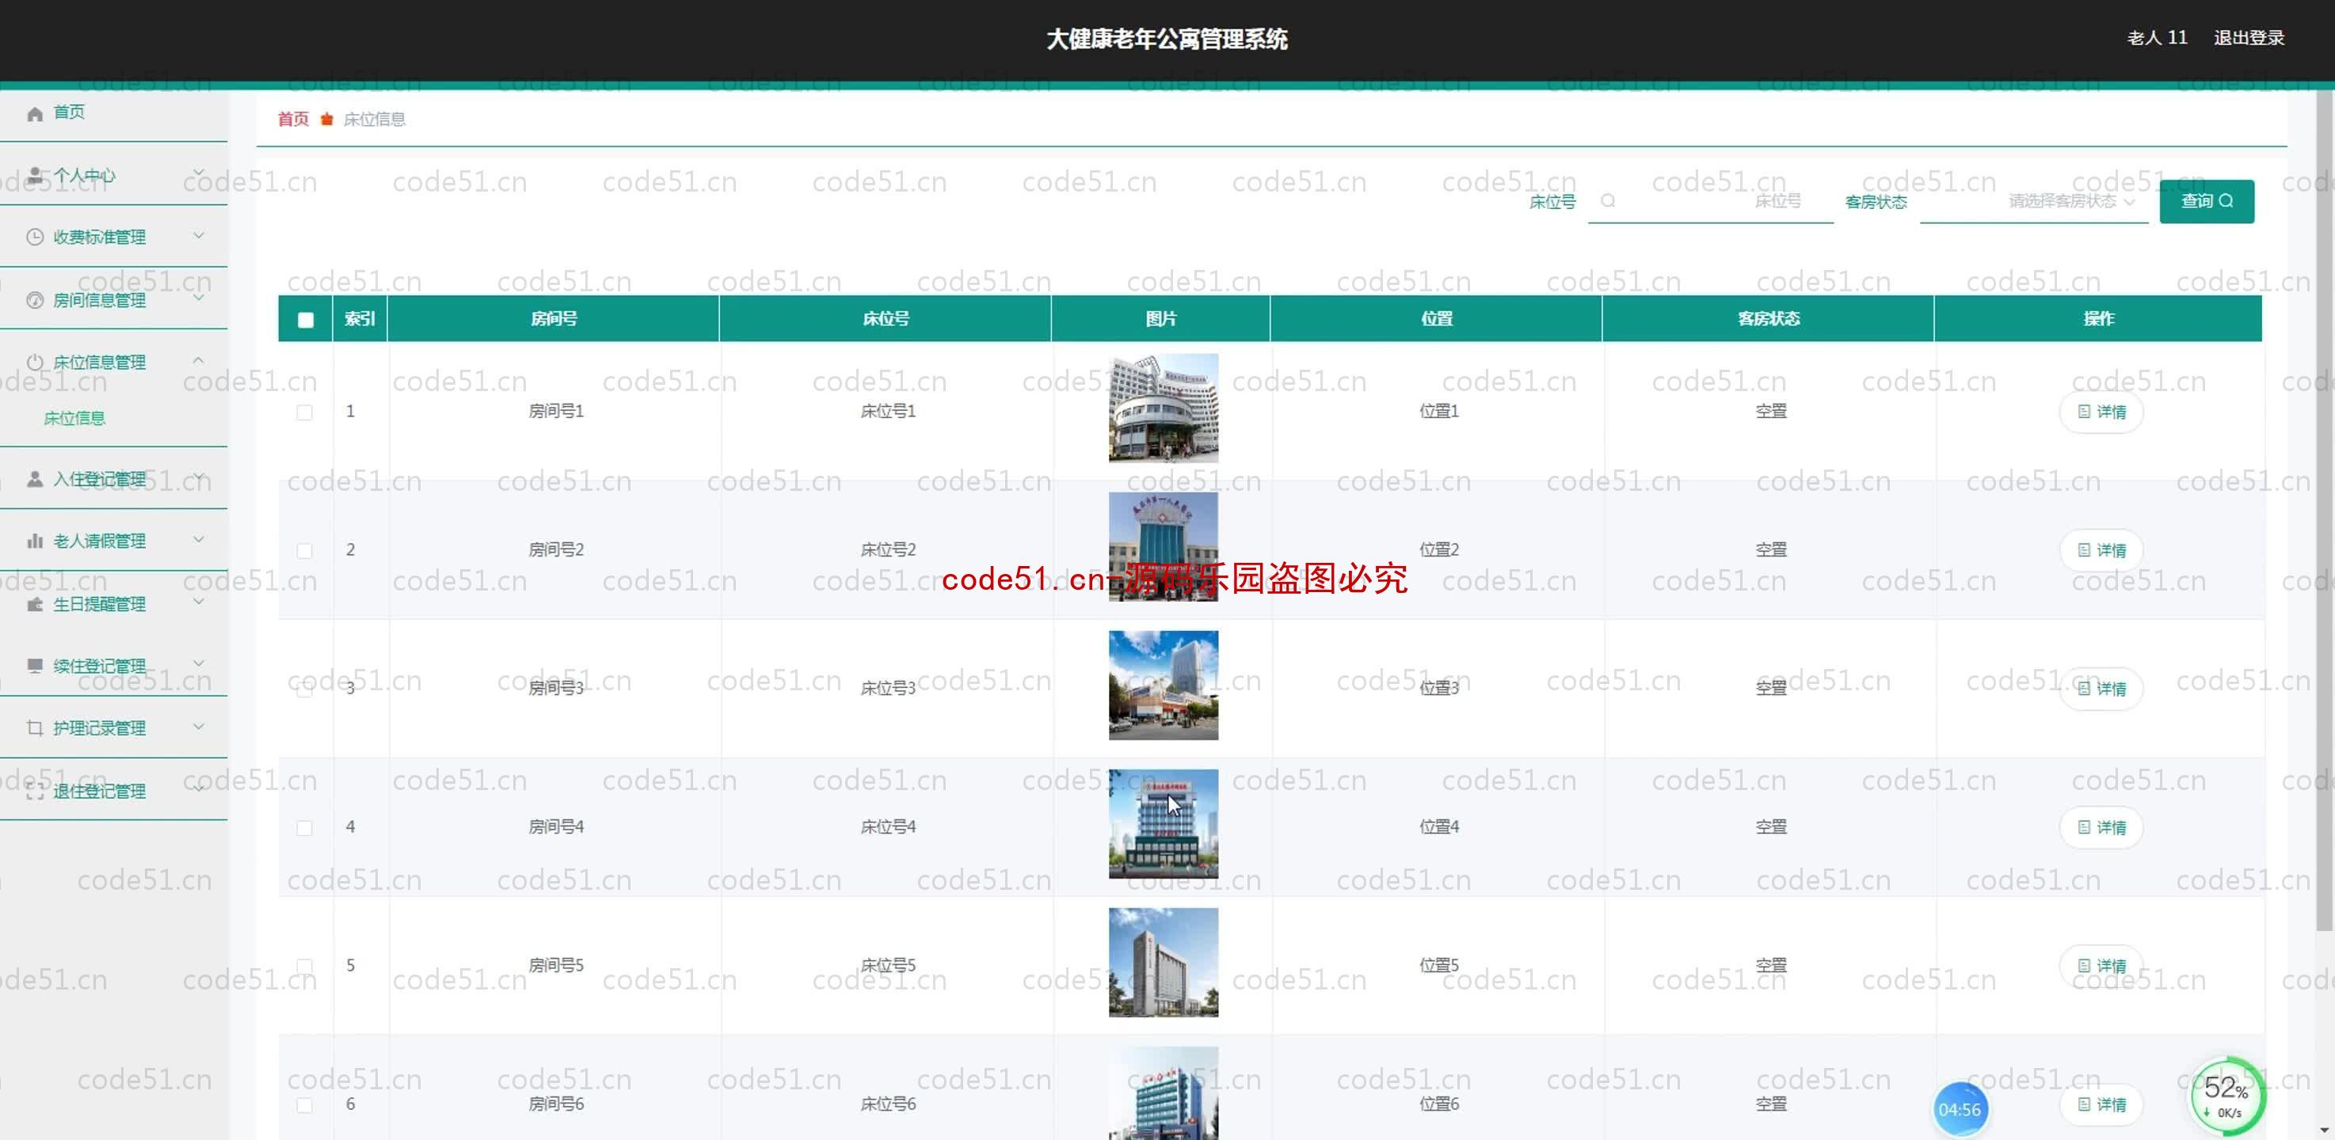Viewport: 2335px width, 1140px height.
Task: Click the home icon next to 首页 in sidebar
Action: tap(34, 113)
